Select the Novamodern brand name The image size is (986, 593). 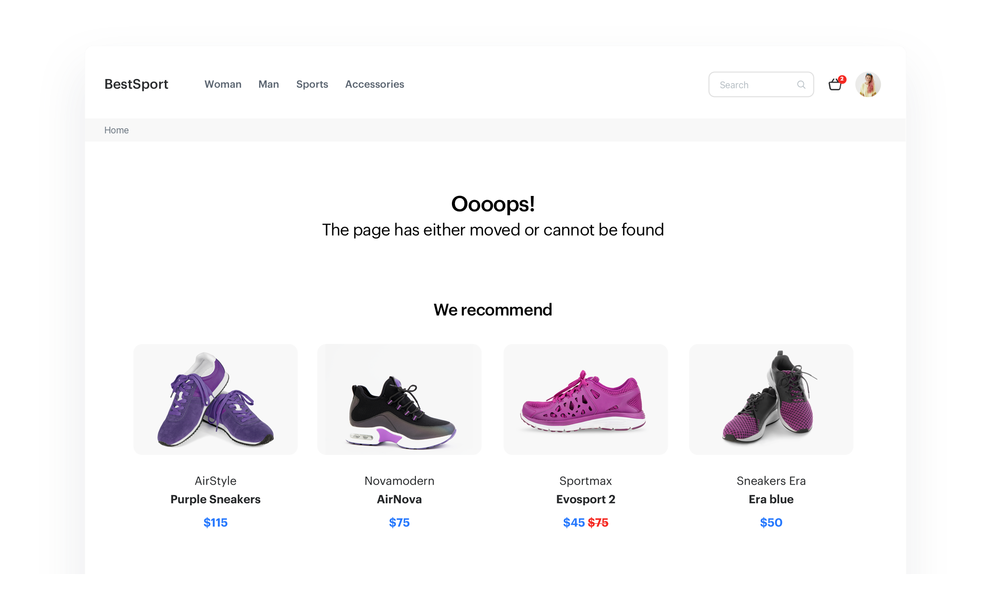tap(400, 481)
